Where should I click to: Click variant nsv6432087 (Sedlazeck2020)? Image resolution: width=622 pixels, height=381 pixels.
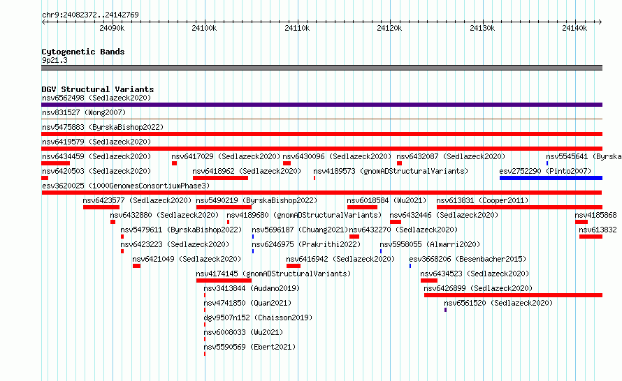451,156
